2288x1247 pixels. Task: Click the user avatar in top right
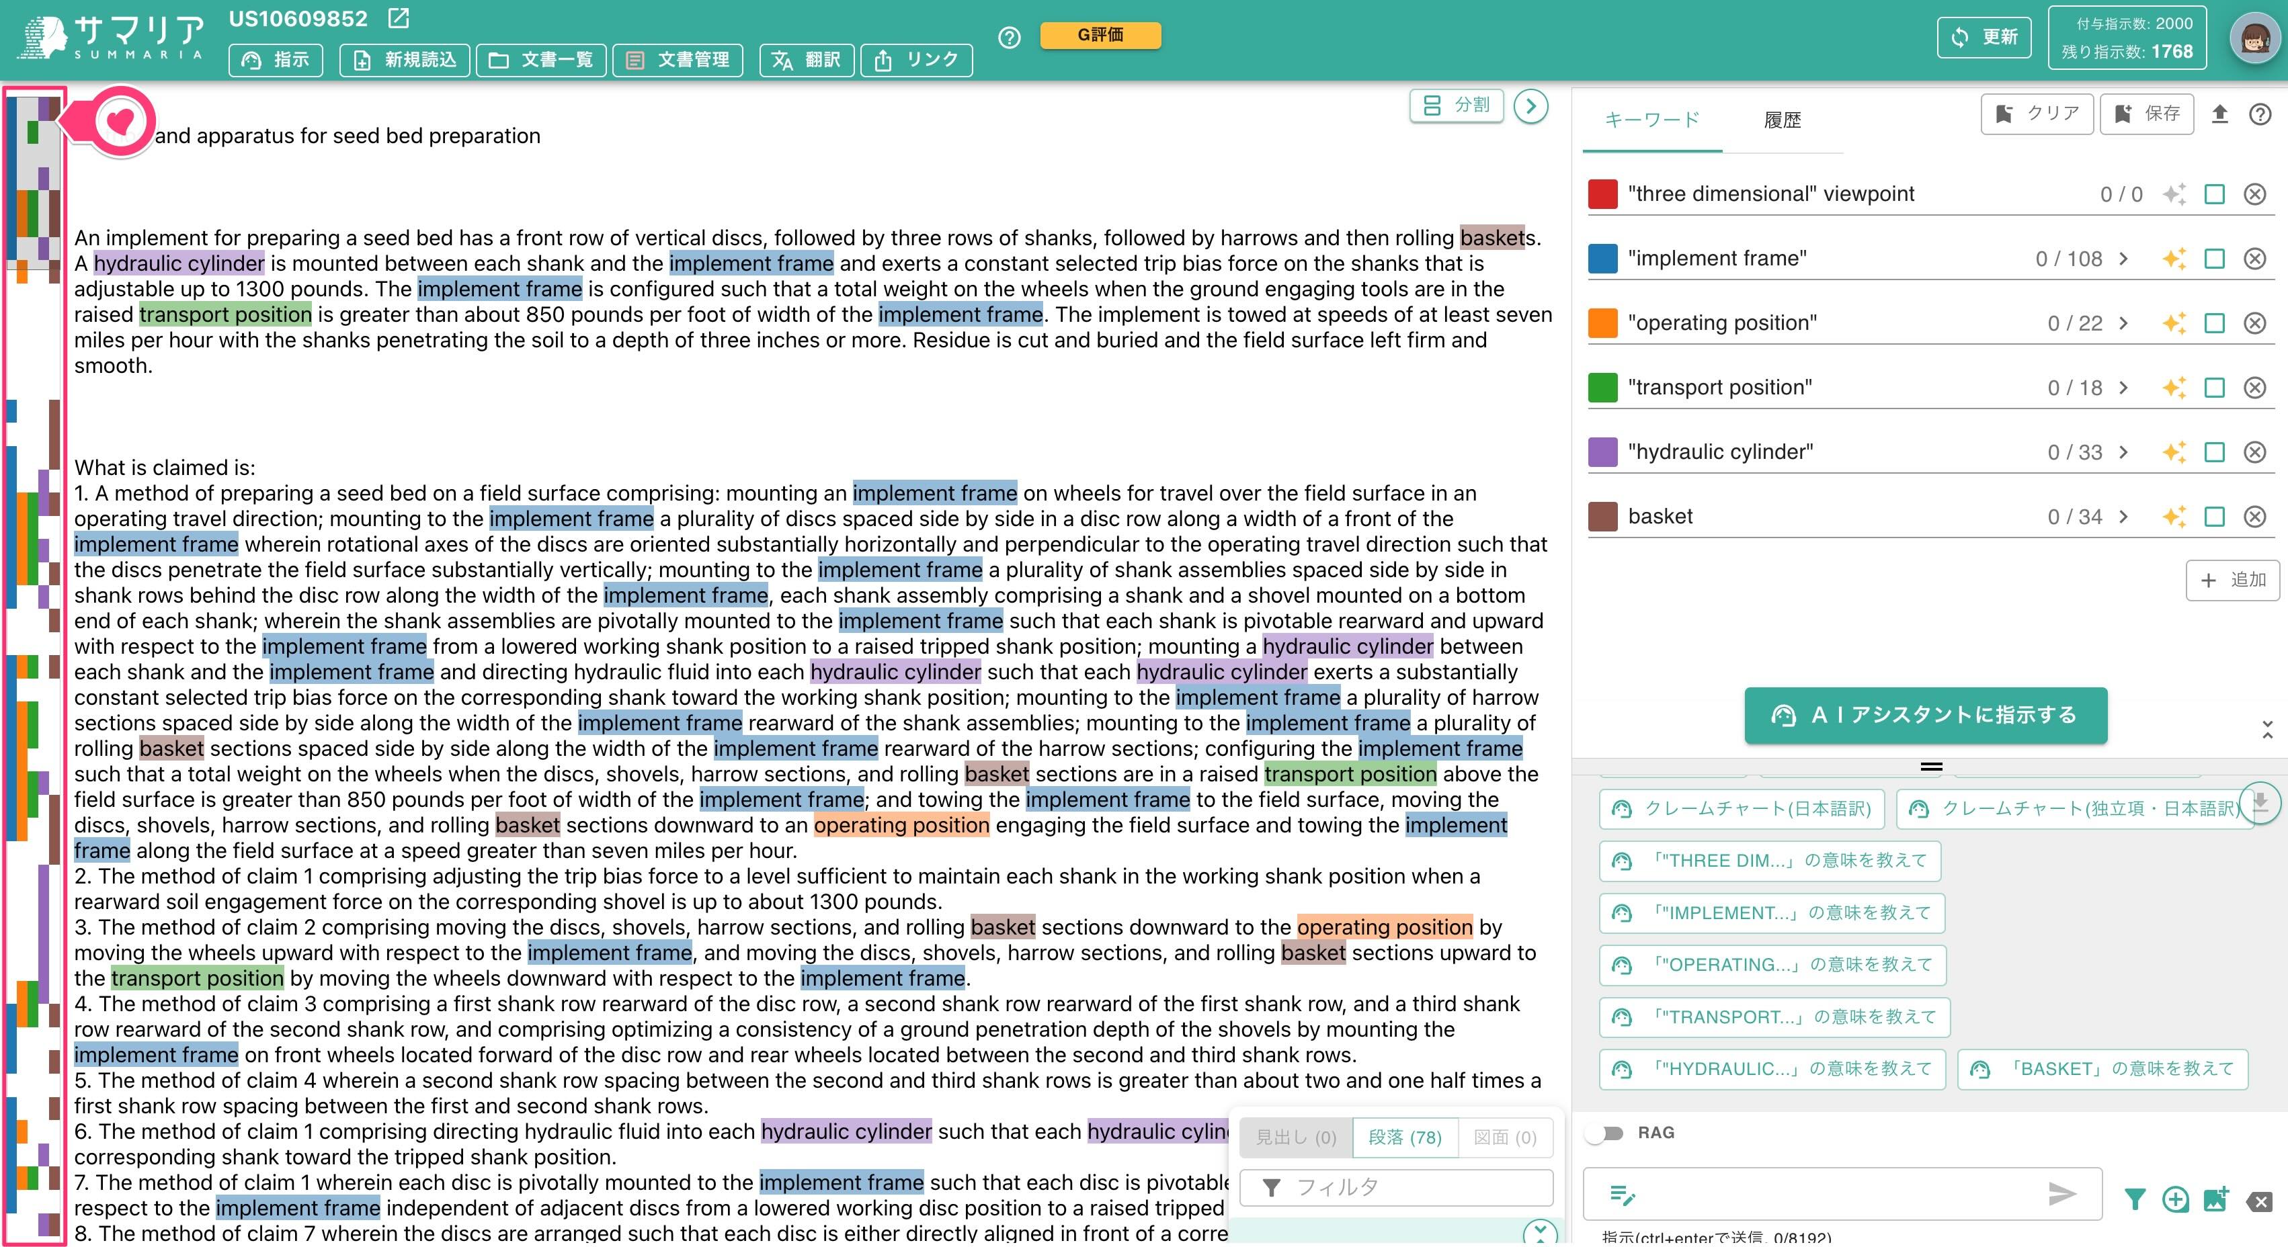coord(2255,37)
